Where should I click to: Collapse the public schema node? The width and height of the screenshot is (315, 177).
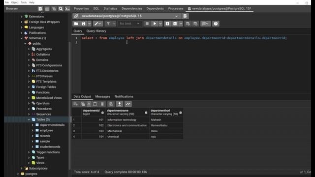pos(25,44)
